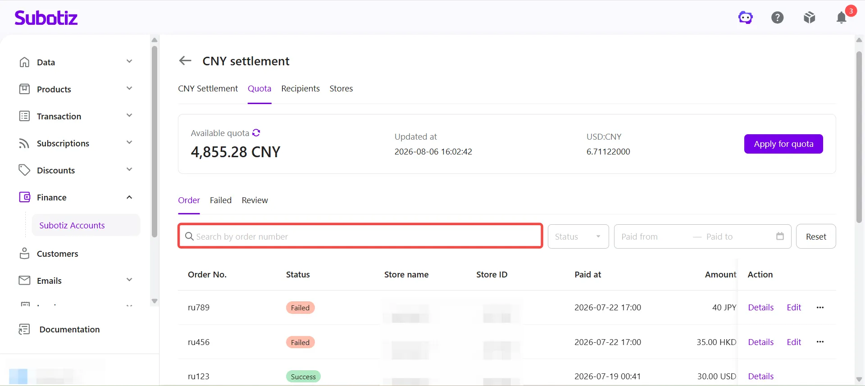Focus the Search by order number field
The image size is (865, 386).
click(x=360, y=236)
